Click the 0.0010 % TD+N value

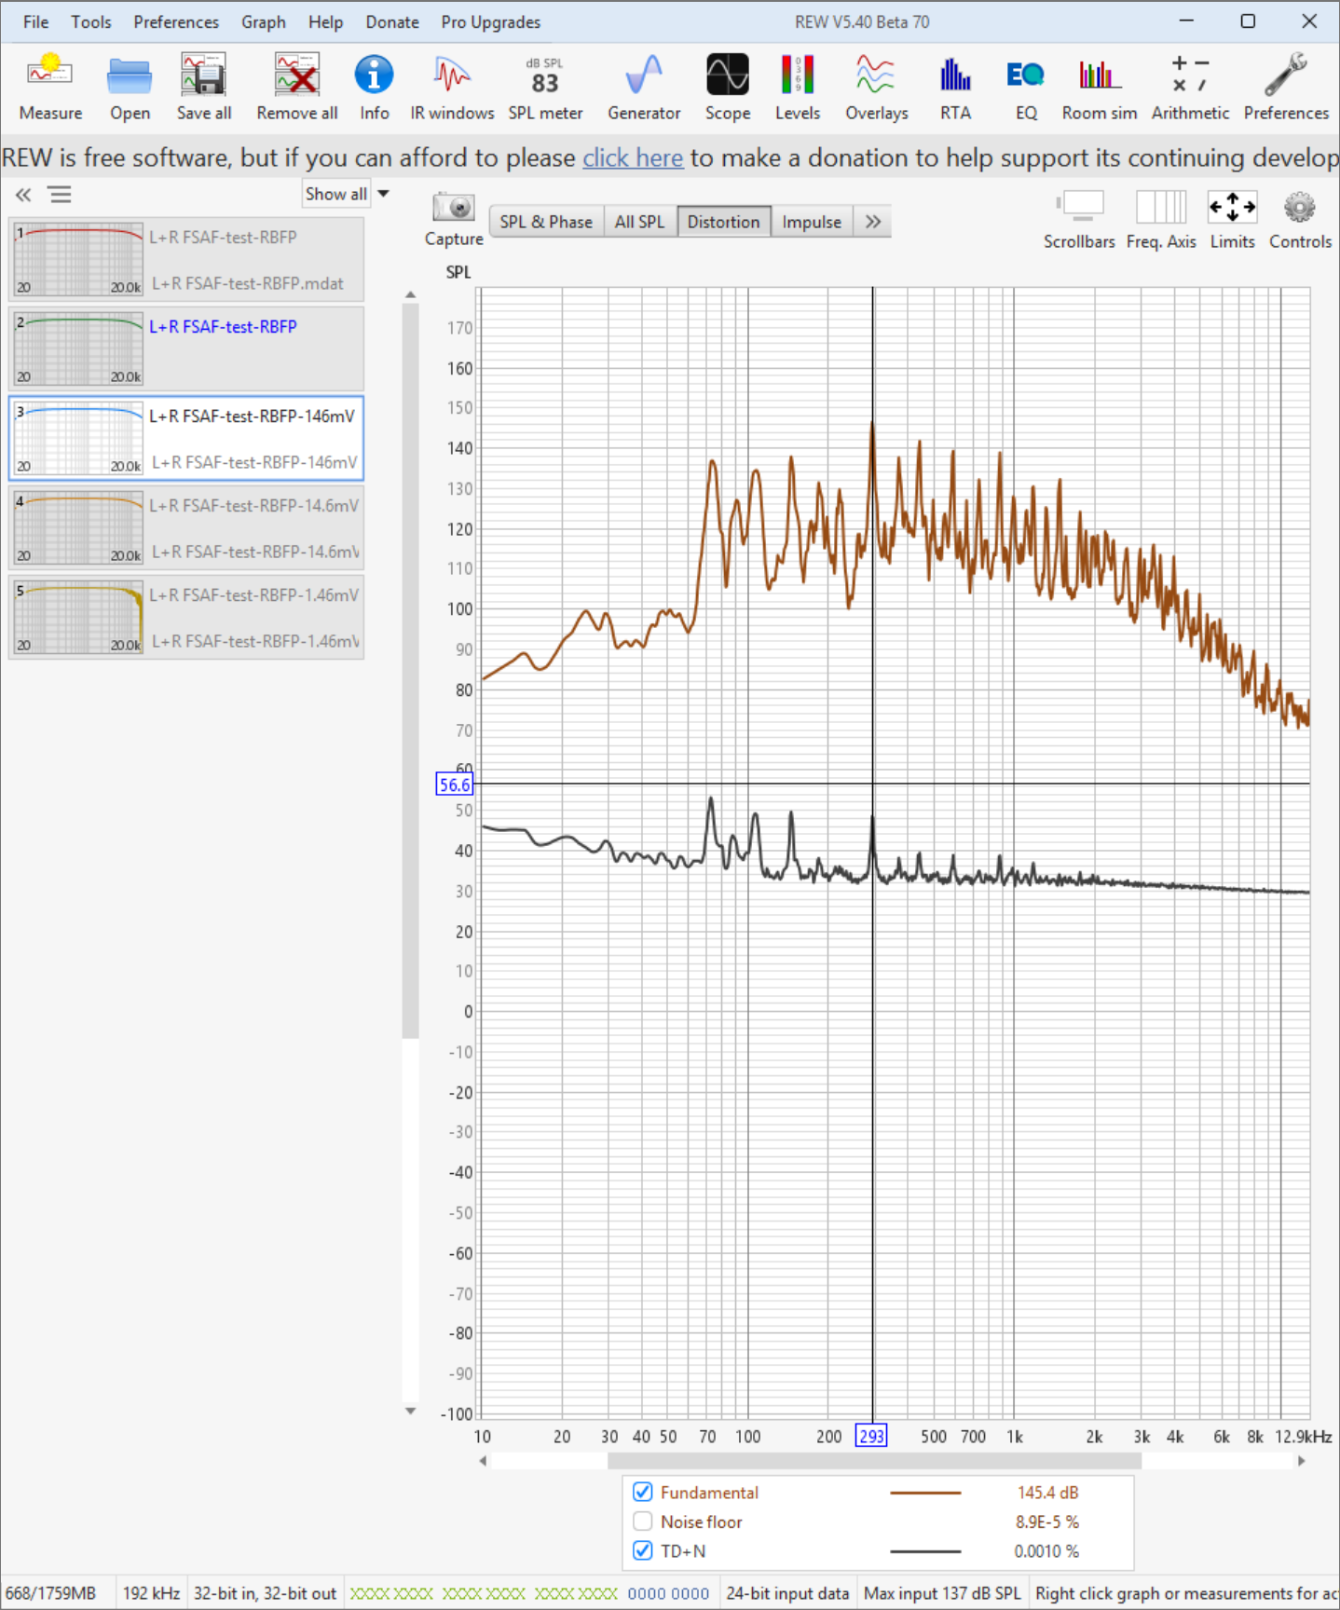[x=1046, y=1551]
